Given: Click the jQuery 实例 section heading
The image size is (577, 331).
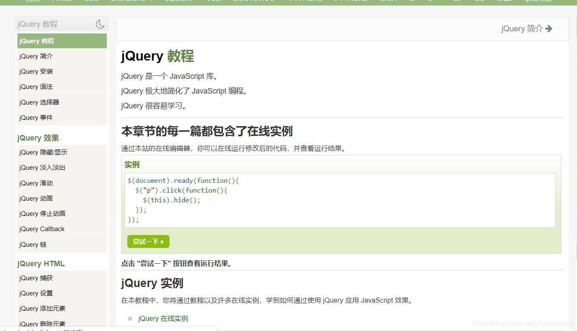Looking at the screenshot, I should click(152, 283).
